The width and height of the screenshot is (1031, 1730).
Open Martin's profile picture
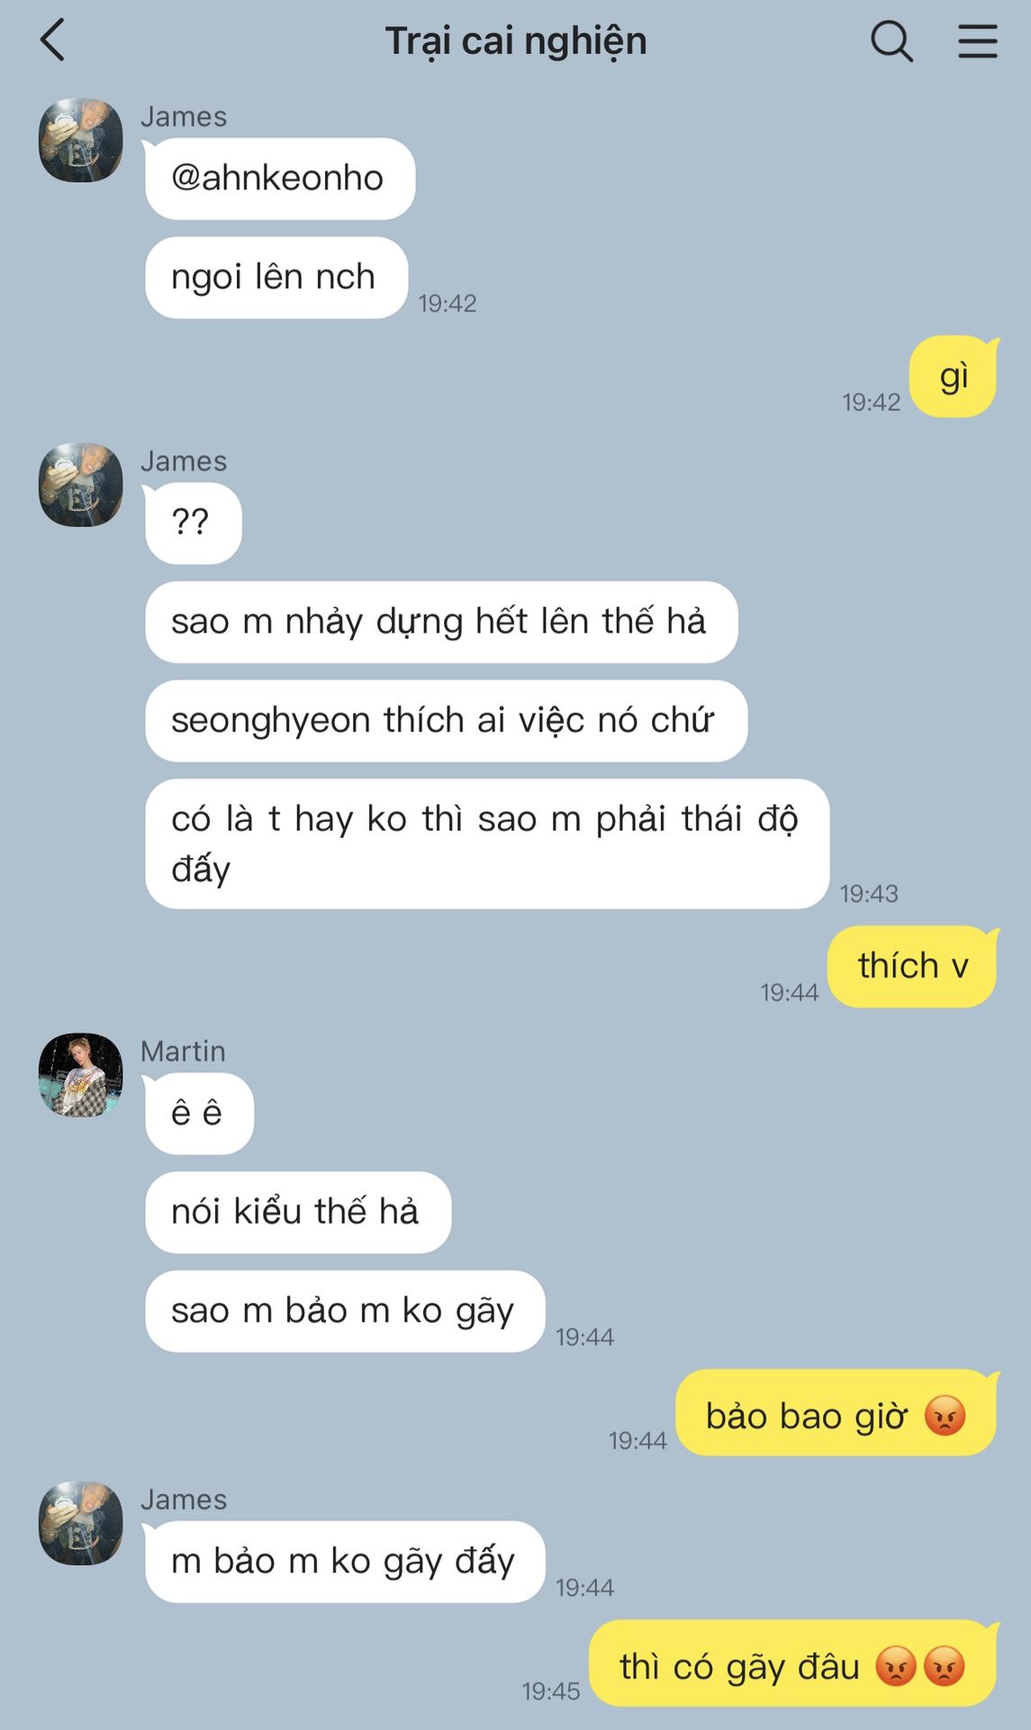point(81,1075)
